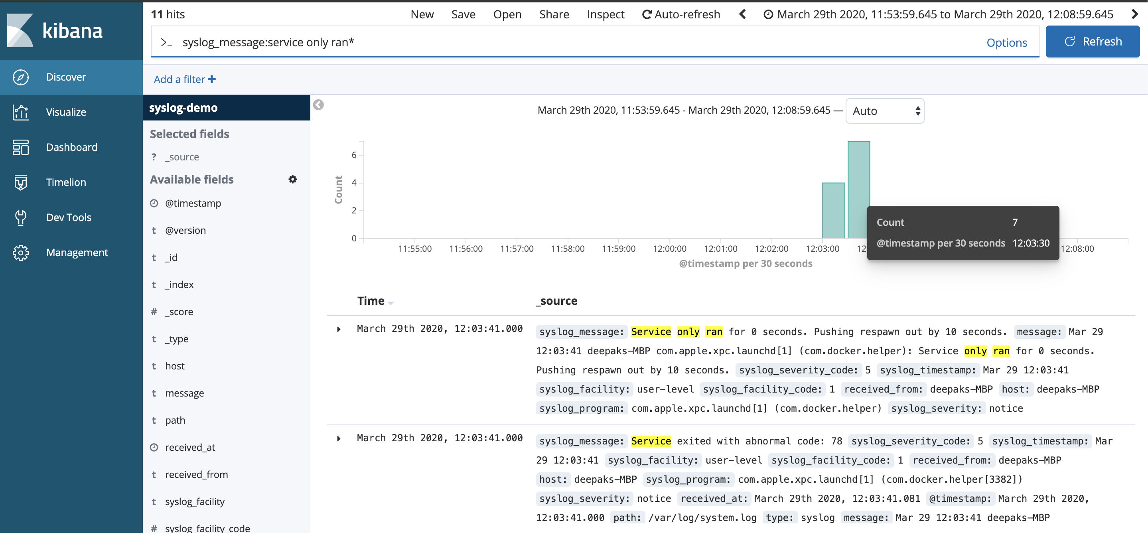Select the Inspect menu item
Screen dimensions: 1148x533
coord(605,14)
